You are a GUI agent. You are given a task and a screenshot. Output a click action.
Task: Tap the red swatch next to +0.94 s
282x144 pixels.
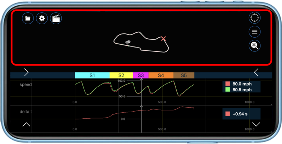point(227,114)
